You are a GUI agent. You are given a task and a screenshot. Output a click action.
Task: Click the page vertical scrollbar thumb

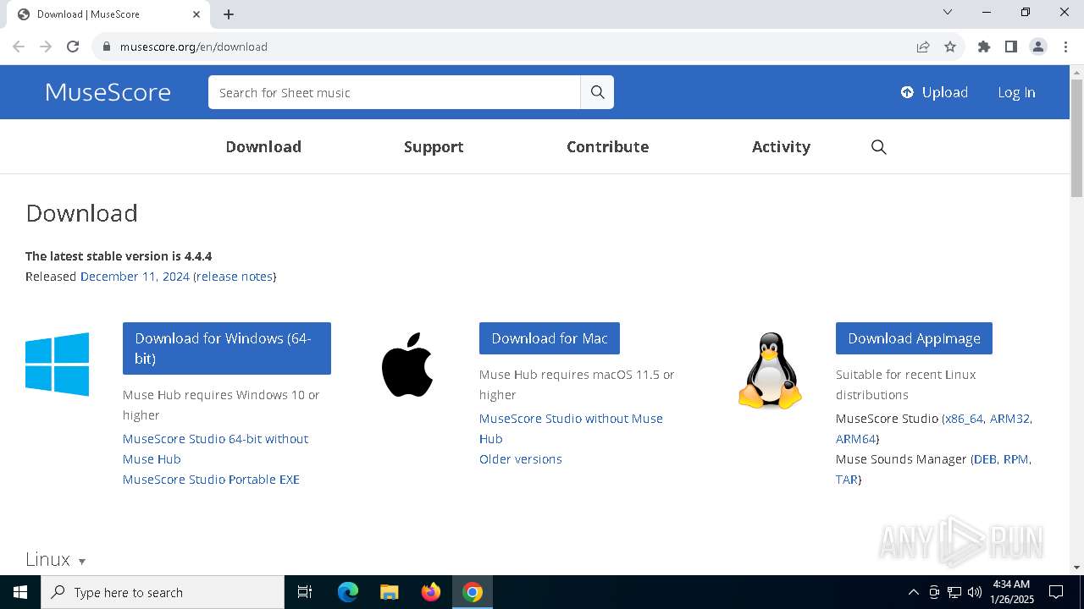pyautogui.click(x=1076, y=139)
